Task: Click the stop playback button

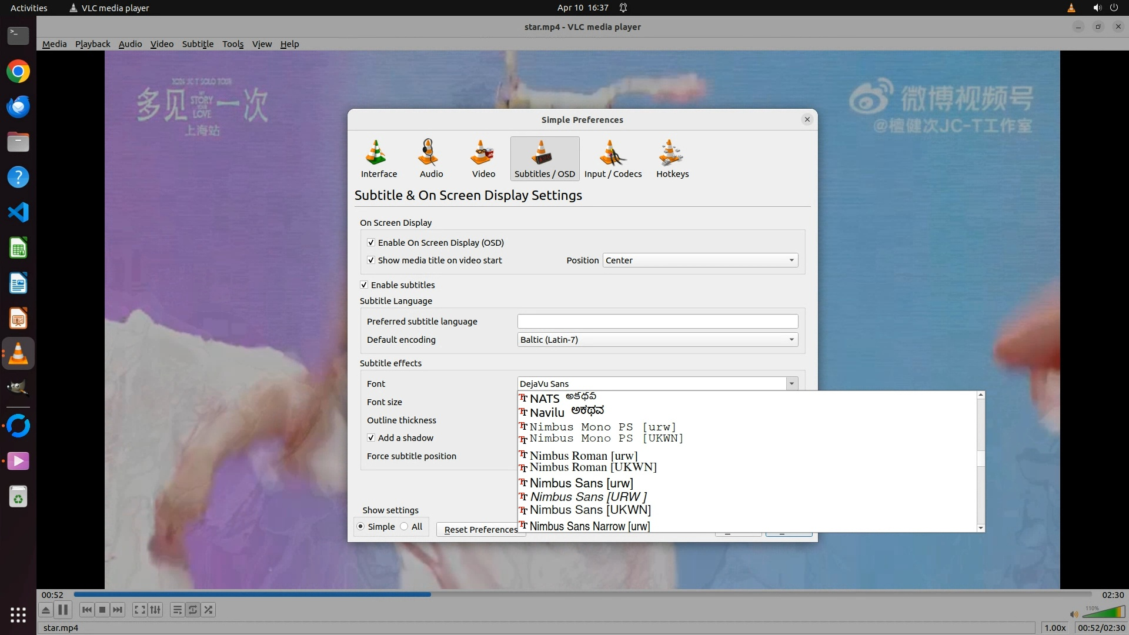Action: [102, 610]
